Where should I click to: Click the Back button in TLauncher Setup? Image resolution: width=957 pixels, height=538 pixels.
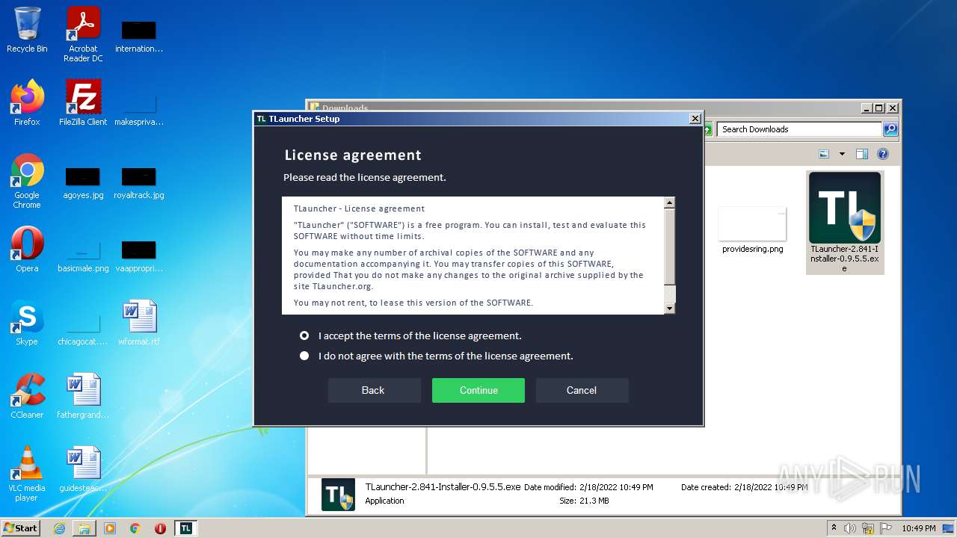pyautogui.click(x=374, y=390)
